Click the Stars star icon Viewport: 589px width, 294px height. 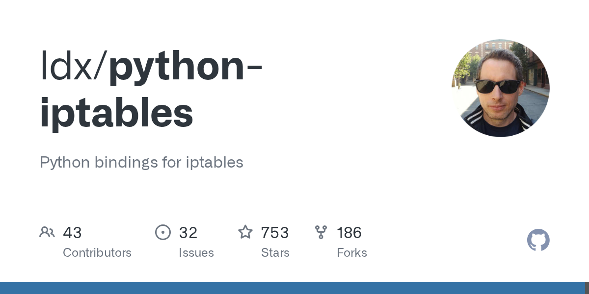[245, 232]
